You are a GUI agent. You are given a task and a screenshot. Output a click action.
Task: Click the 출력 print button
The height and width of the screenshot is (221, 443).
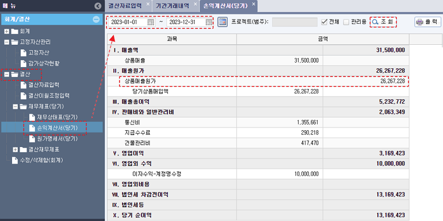[427, 22]
